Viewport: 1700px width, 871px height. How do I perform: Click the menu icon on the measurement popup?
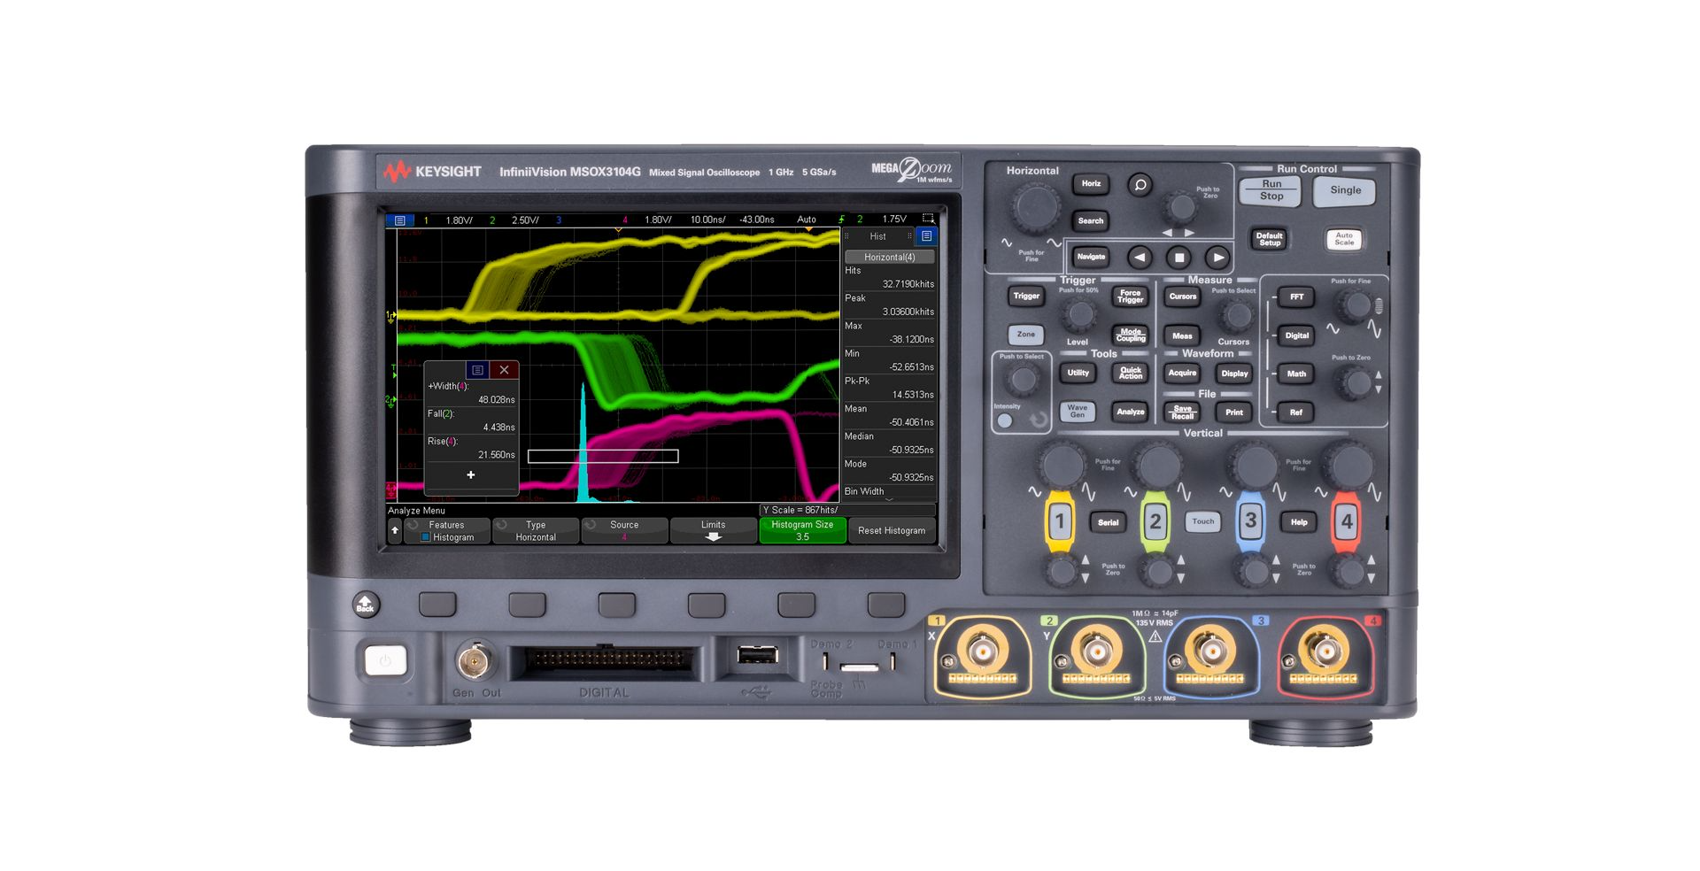[476, 369]
